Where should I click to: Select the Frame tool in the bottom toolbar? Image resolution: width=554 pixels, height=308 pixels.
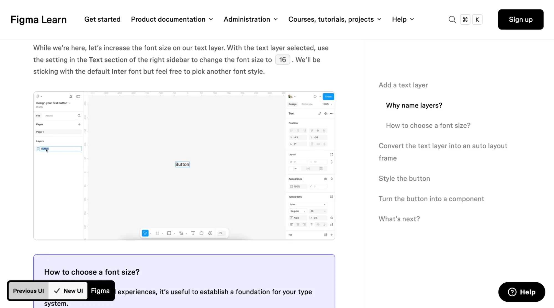tap(157, 233)
